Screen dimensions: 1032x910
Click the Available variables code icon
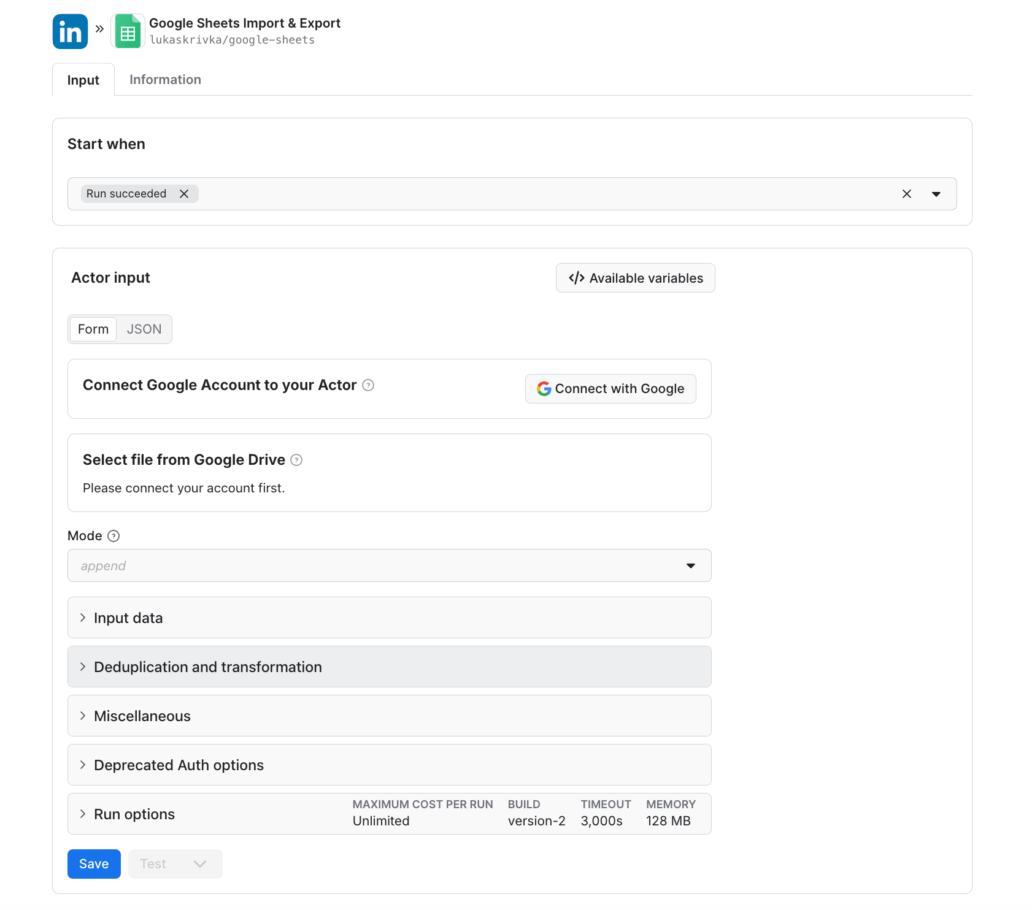click(577, 278)
